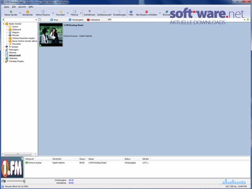
Task: Click the speaker volume icon
Action: (x=3, y=181)
